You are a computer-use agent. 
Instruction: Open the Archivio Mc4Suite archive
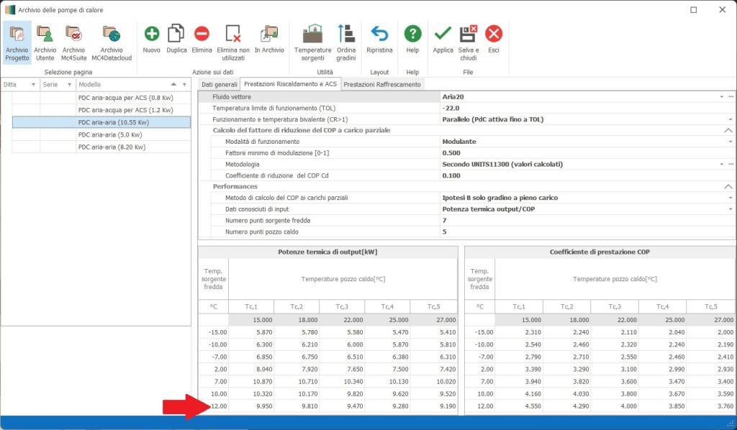74,43
